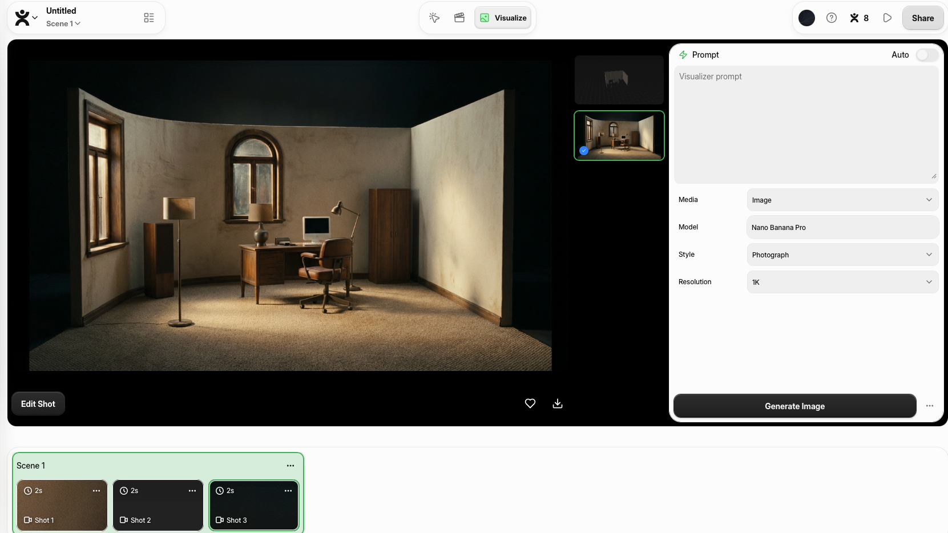The width and height of the screenshot is (948, 533).
Task: Download the generated image
Action: click(x=558, y=403)
